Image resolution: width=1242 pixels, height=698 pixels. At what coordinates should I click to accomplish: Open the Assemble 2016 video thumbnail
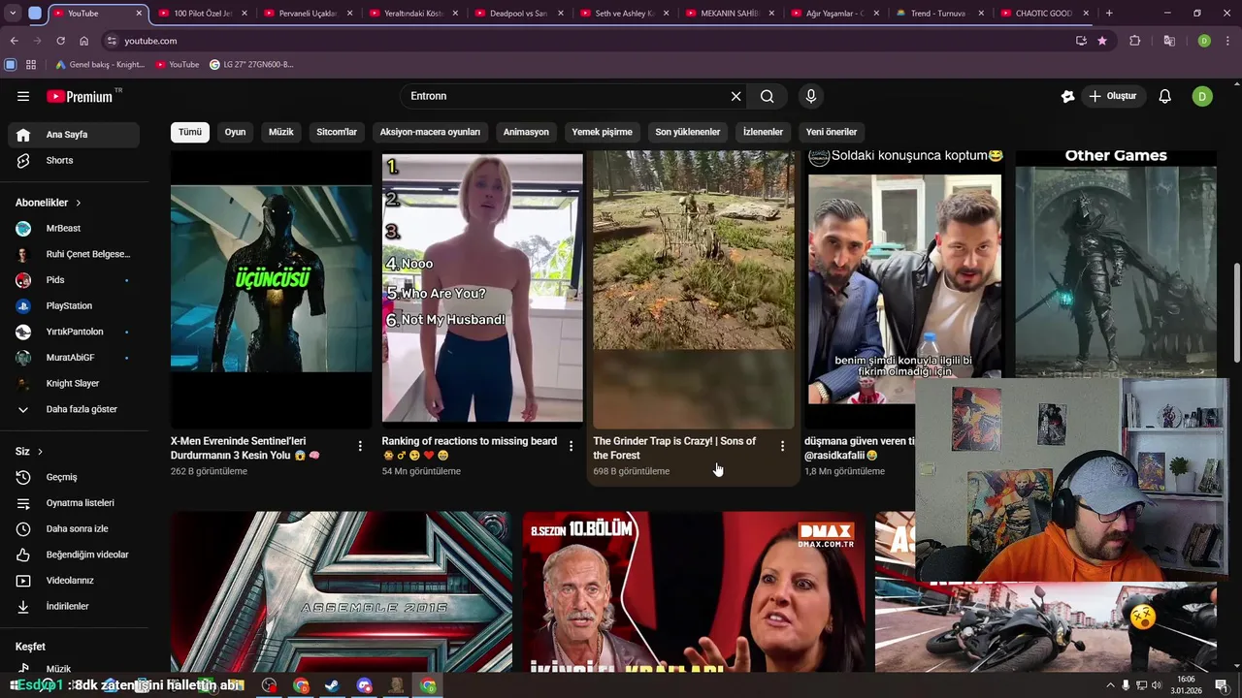point(342,591)
